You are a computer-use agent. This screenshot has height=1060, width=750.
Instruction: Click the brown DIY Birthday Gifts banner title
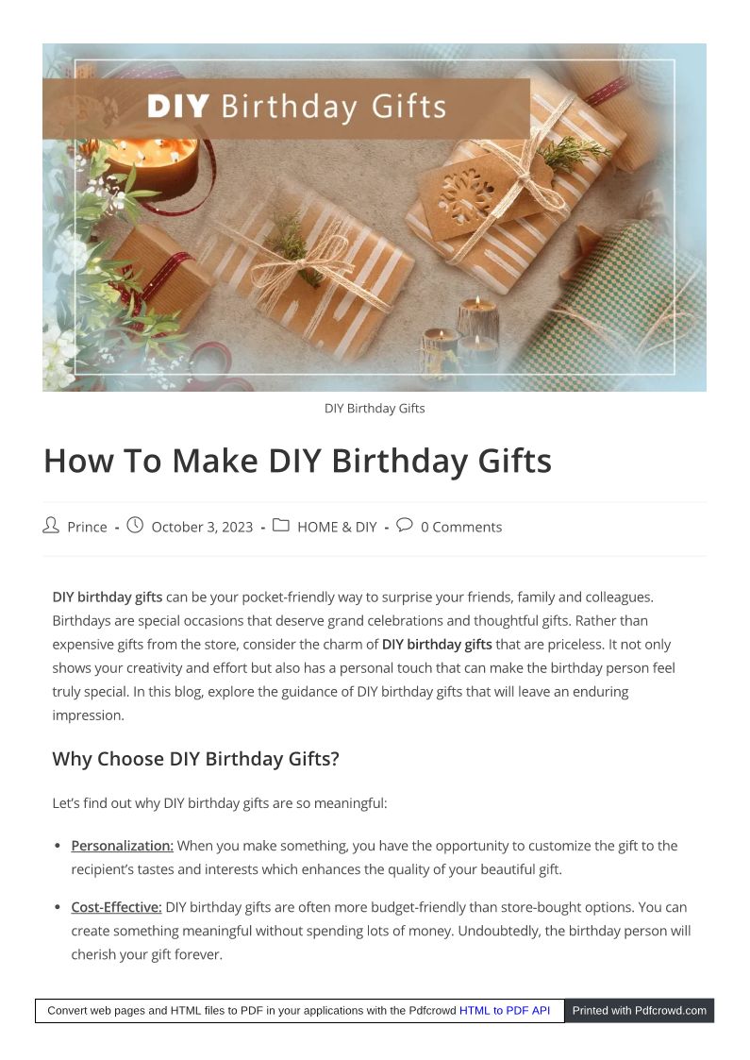pos(296,107)
